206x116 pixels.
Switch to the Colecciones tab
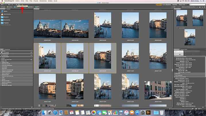pyautogui.click(x=7, y=49)
